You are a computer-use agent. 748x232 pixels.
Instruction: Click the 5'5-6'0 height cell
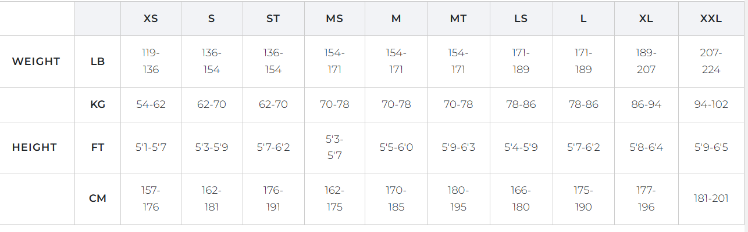tap(396, 147)
